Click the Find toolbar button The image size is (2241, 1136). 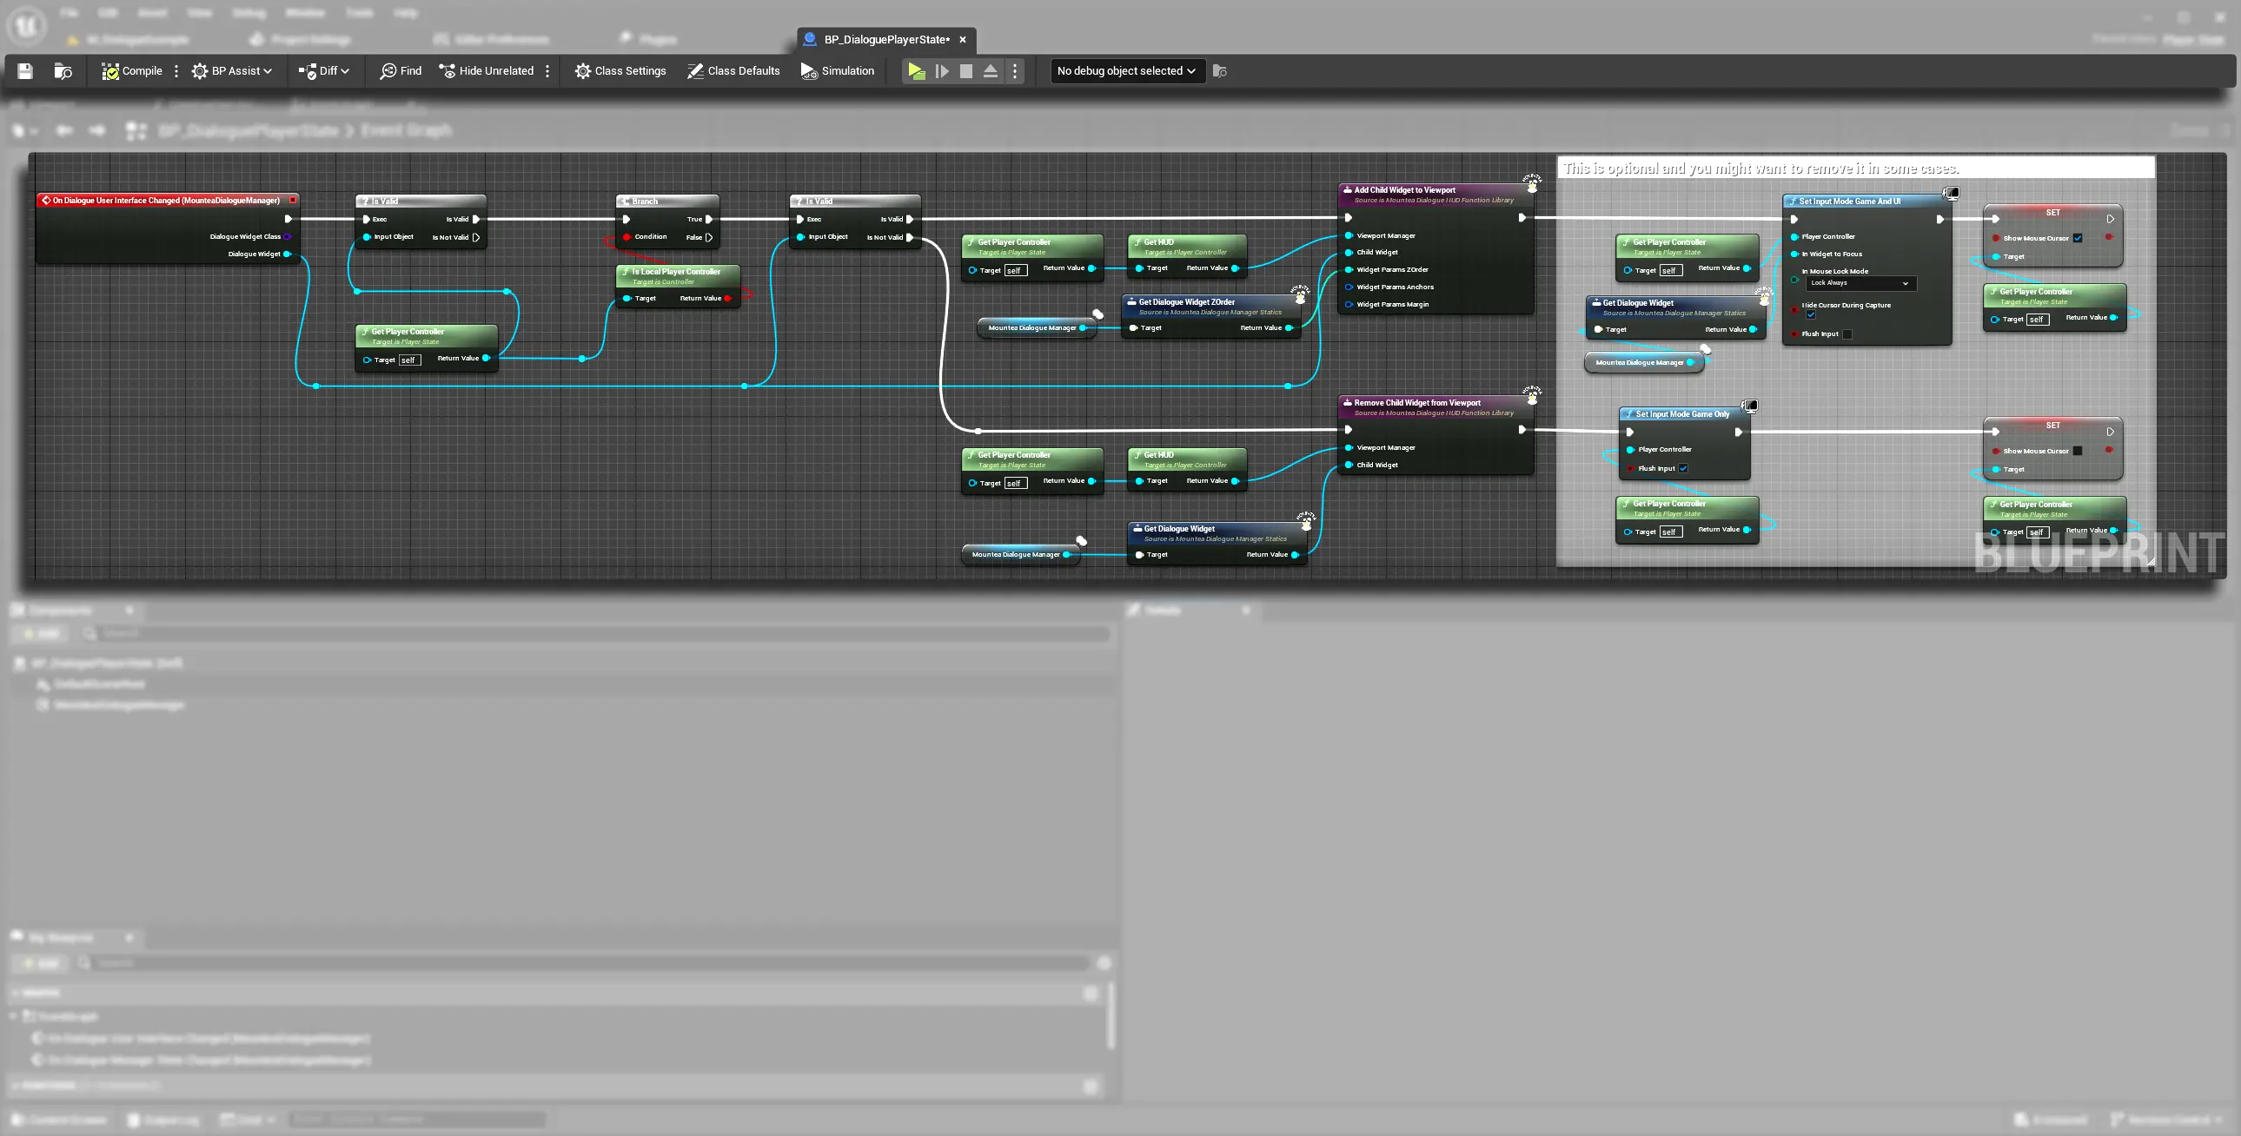click(x=401, y=71)
